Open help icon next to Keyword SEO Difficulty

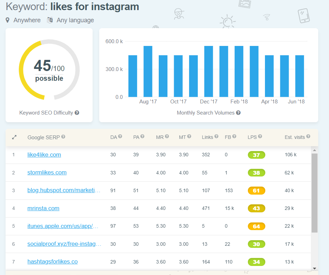pos(77,113)
